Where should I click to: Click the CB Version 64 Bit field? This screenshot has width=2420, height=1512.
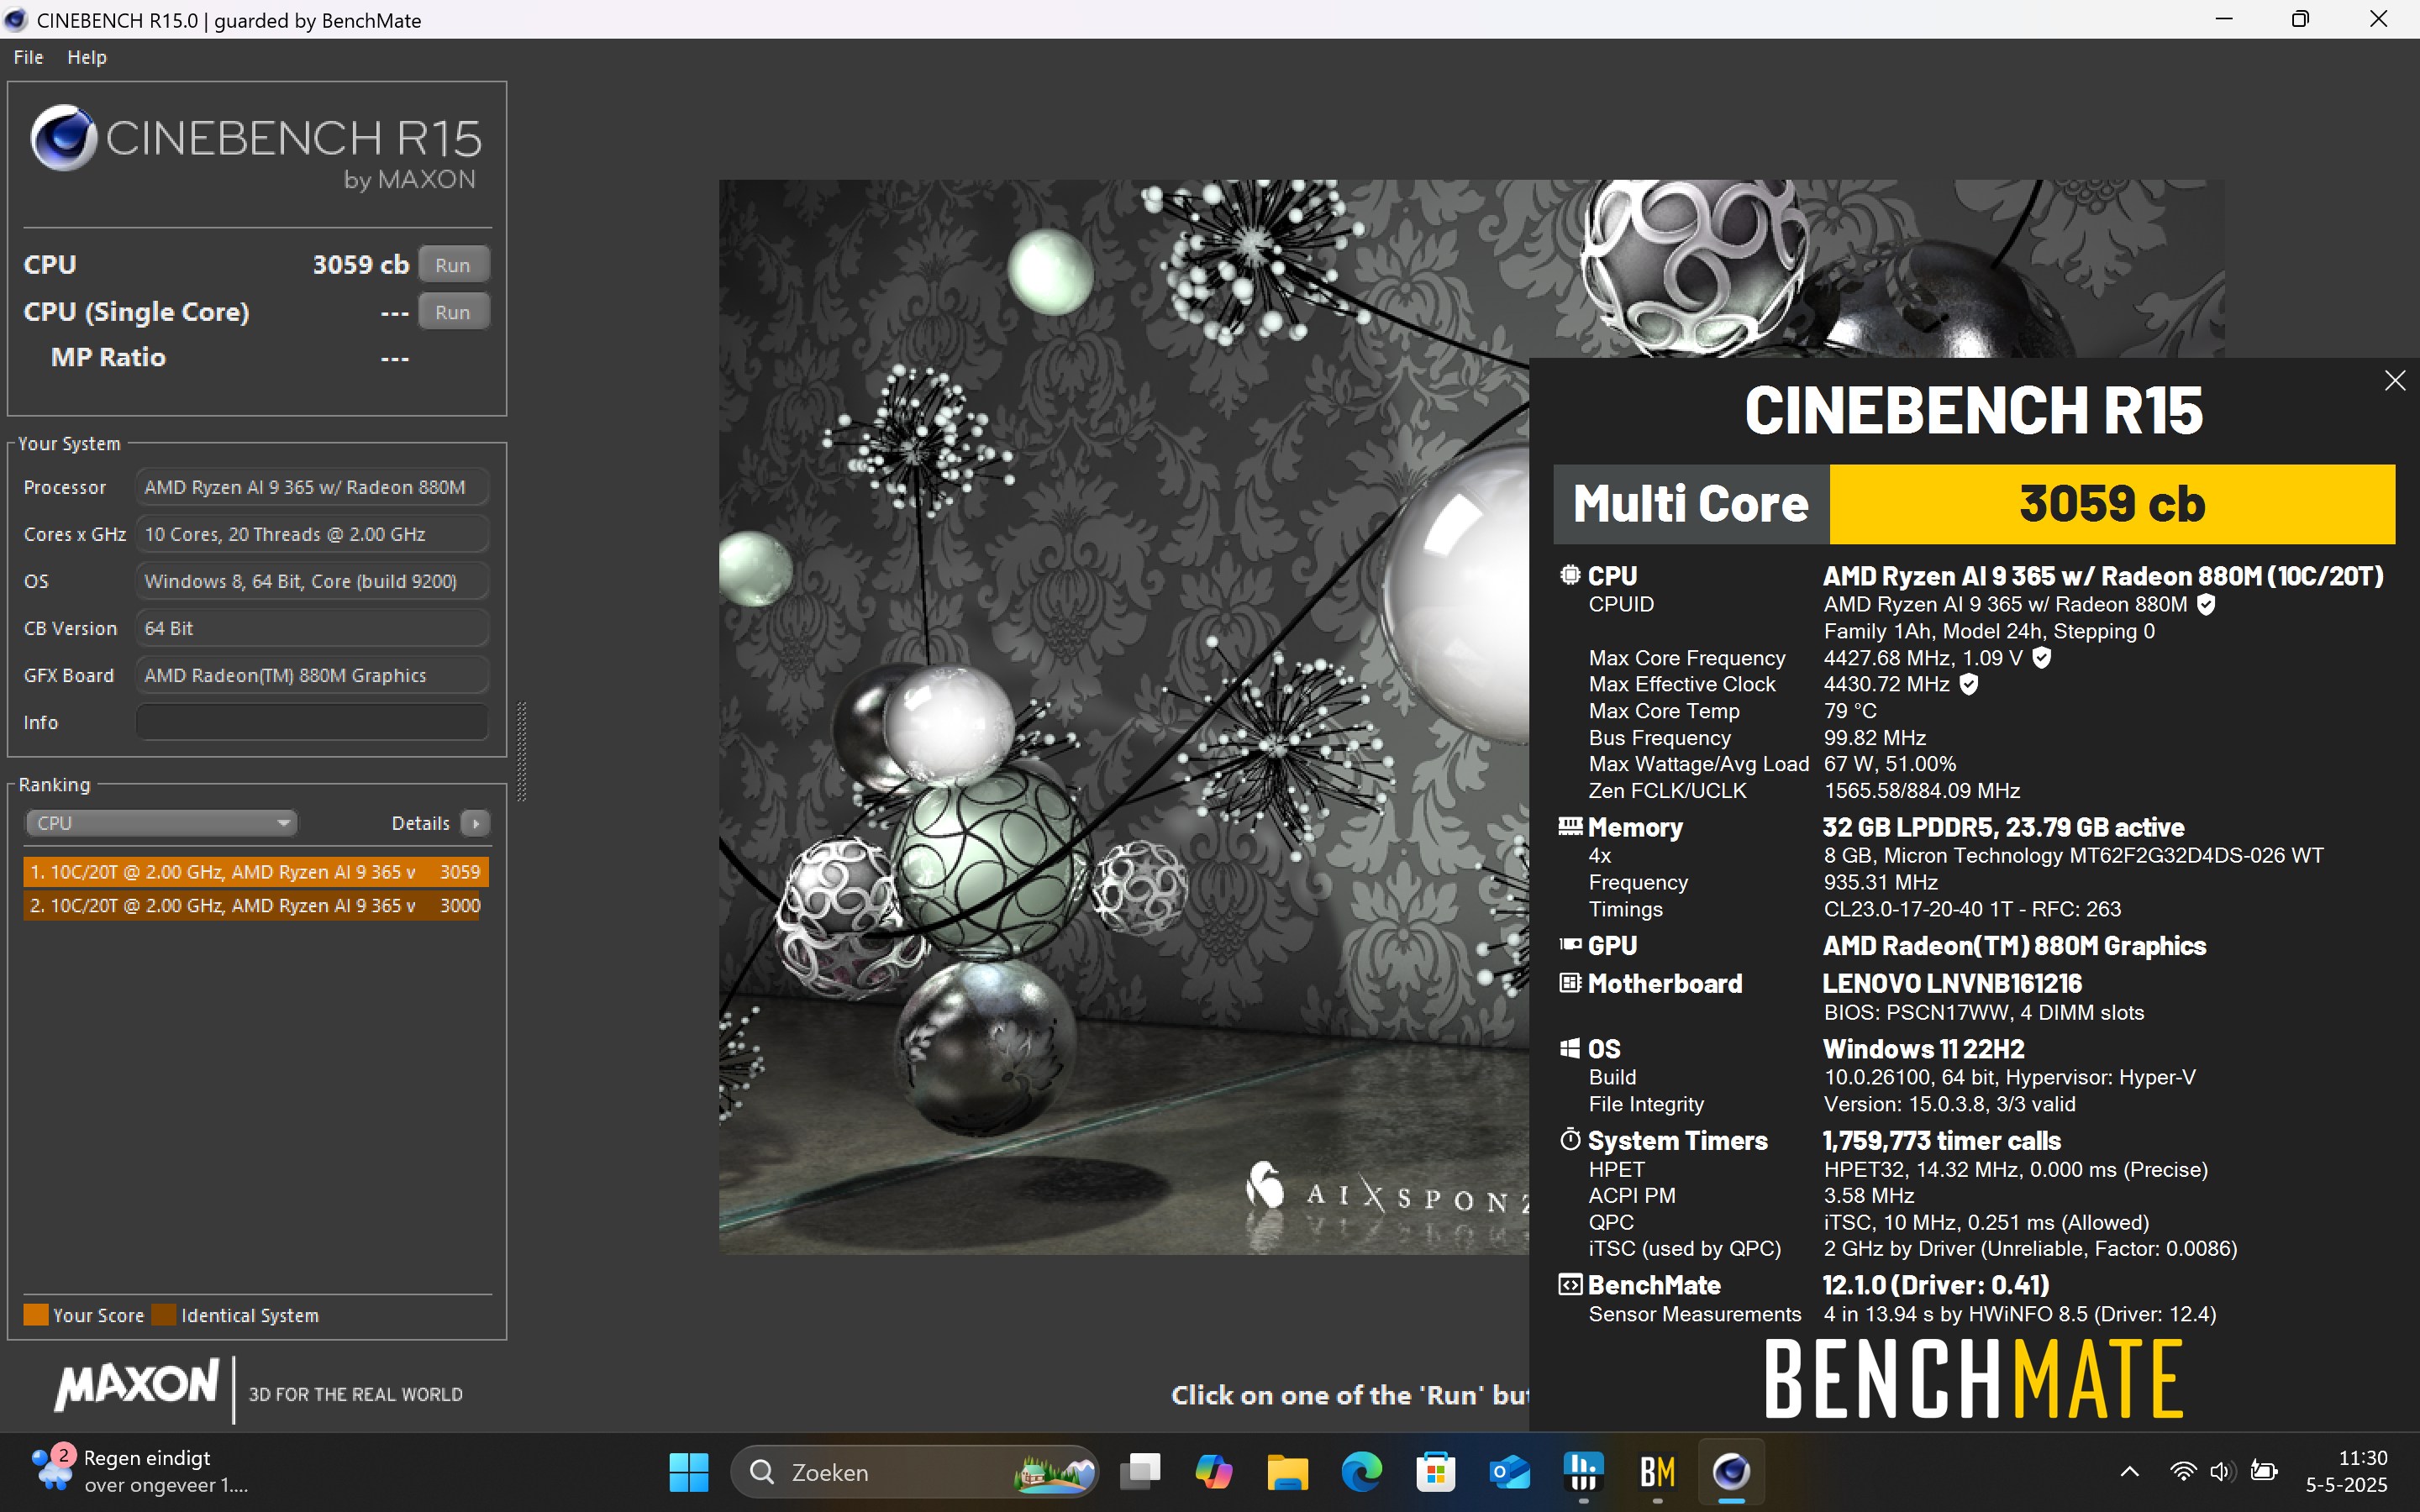click(312, 628)
